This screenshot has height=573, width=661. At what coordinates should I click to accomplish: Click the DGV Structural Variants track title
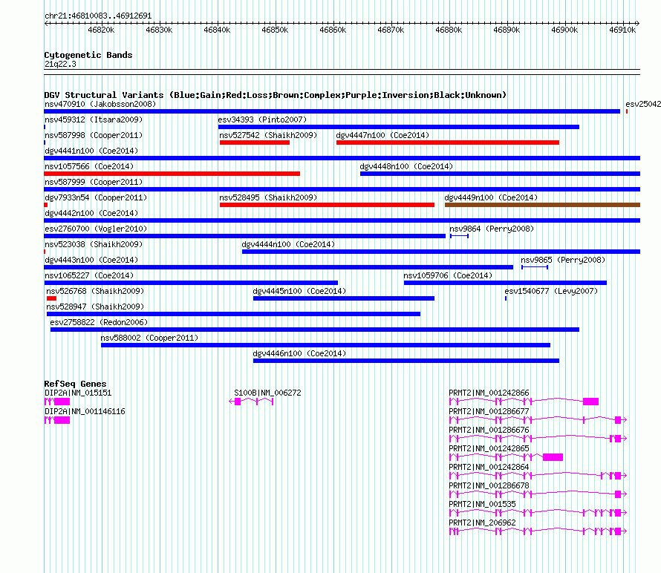click(276, 95)
